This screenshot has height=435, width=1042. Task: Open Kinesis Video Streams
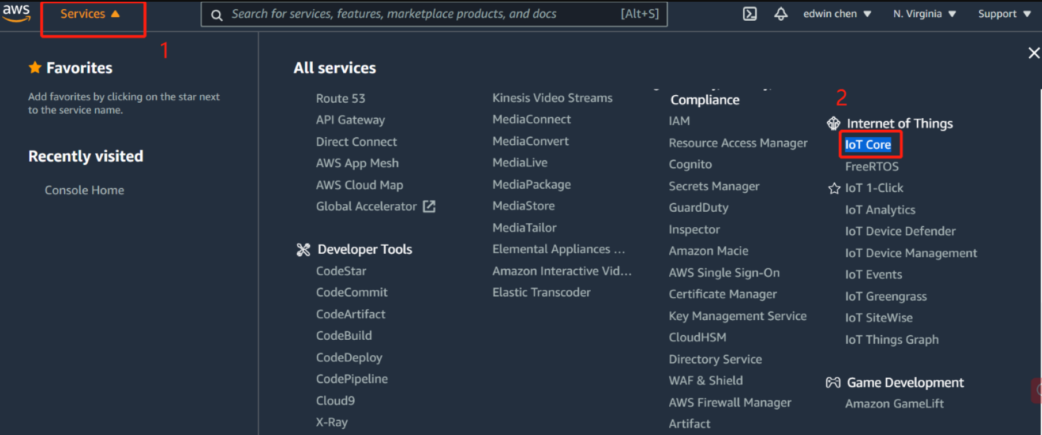tap(552, 98)
